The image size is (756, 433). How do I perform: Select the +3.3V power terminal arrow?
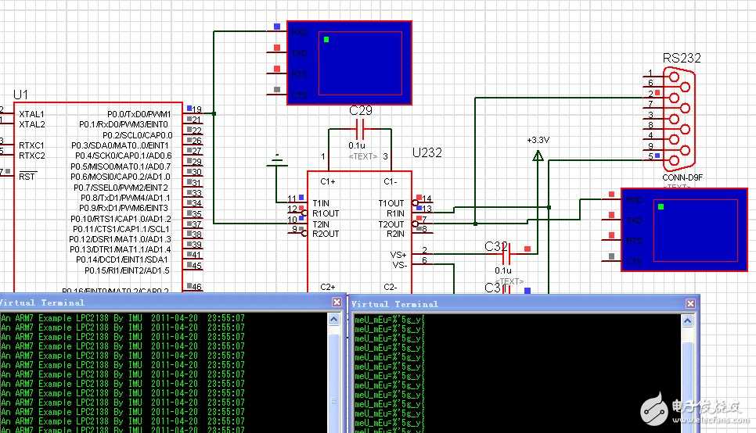pos(538,156)
